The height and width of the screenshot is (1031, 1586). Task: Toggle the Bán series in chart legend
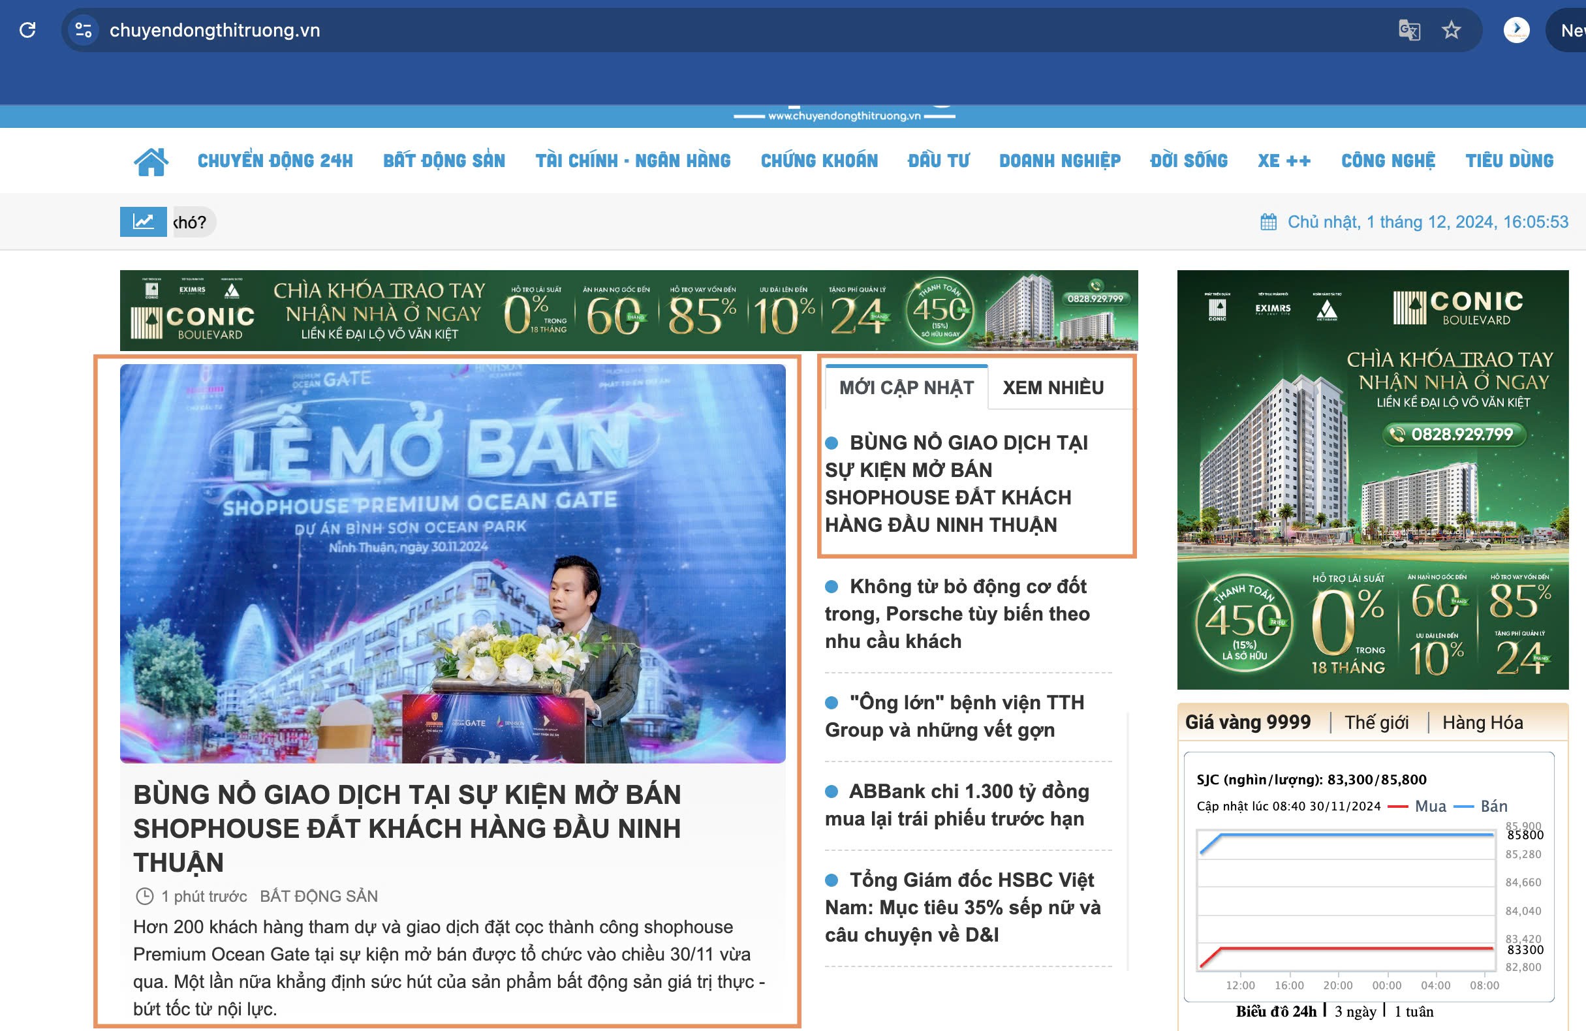point(1480,806)
